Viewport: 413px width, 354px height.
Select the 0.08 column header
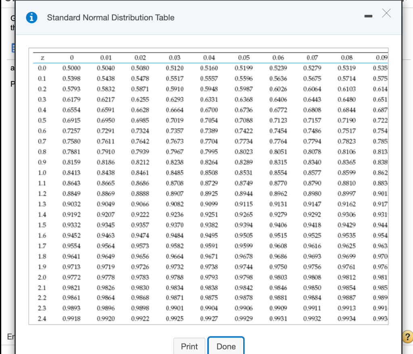tap(346, 58)
